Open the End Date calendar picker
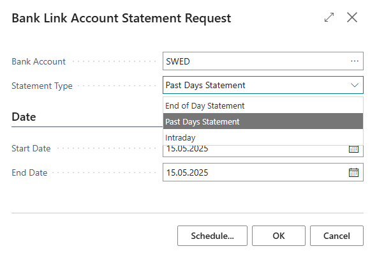The height and width of the screenshot is (260, 377). [x=353, y=172]
